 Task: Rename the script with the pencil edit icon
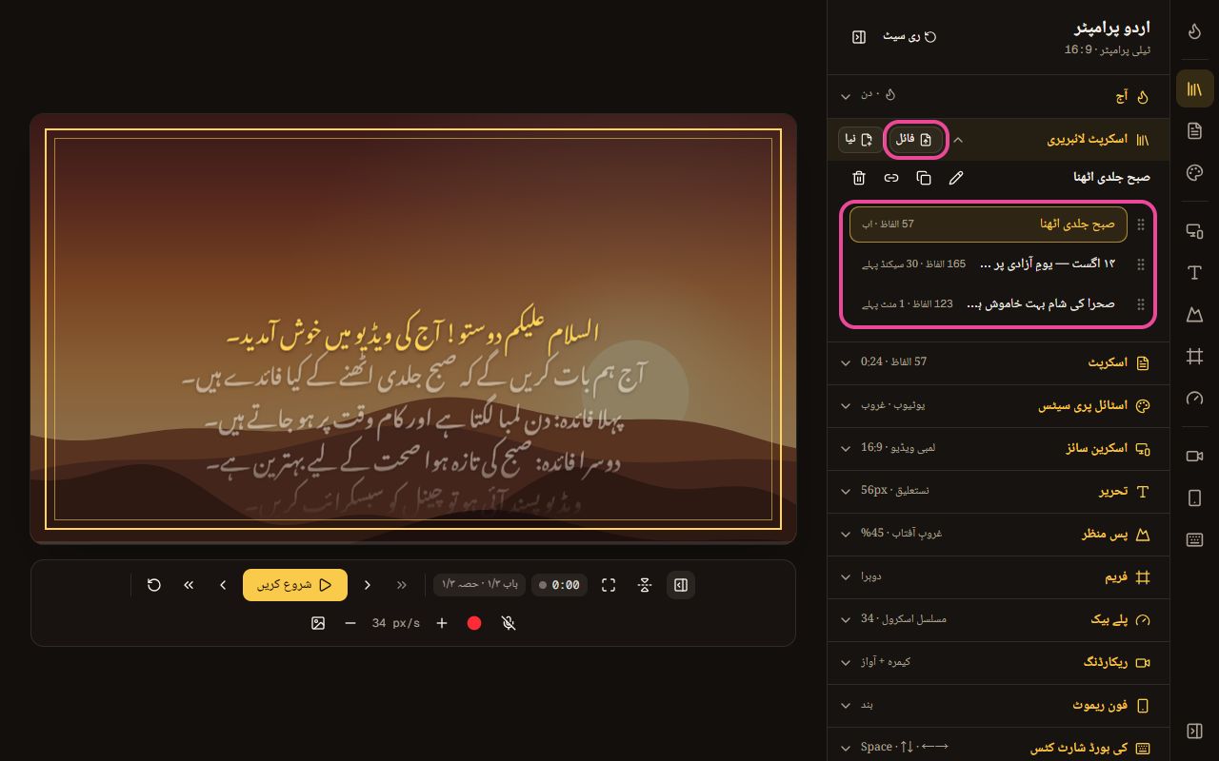(956, 178)
